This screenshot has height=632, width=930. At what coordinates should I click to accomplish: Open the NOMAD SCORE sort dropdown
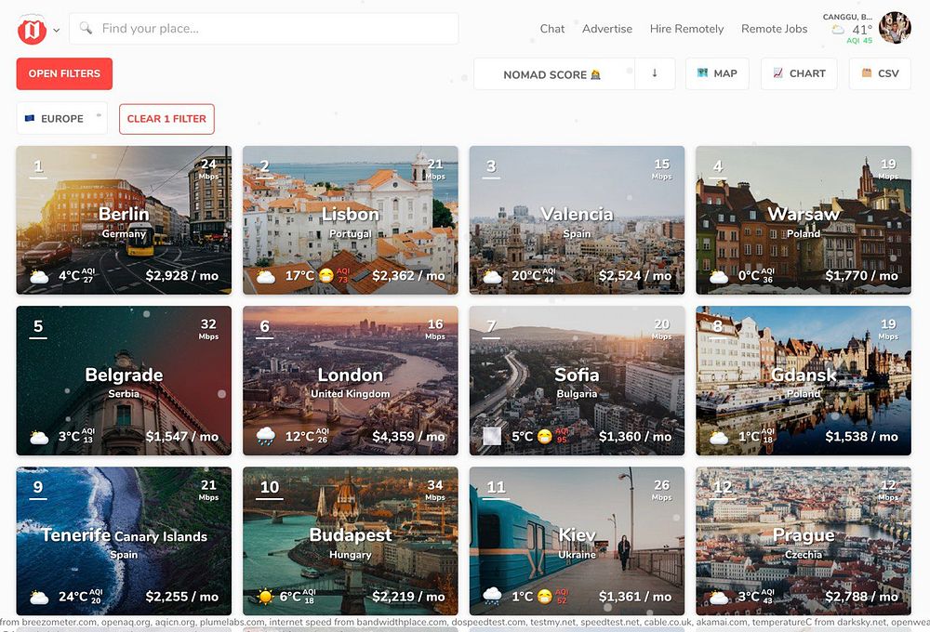(553, 74)
